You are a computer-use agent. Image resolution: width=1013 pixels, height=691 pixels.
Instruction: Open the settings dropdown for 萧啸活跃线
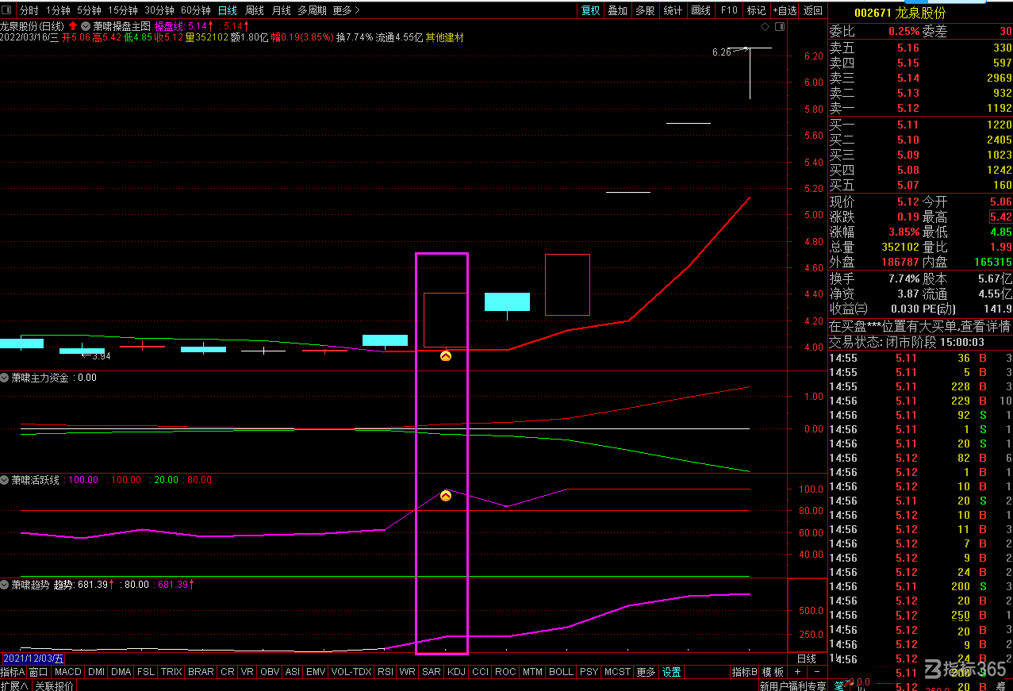[5, 480]
